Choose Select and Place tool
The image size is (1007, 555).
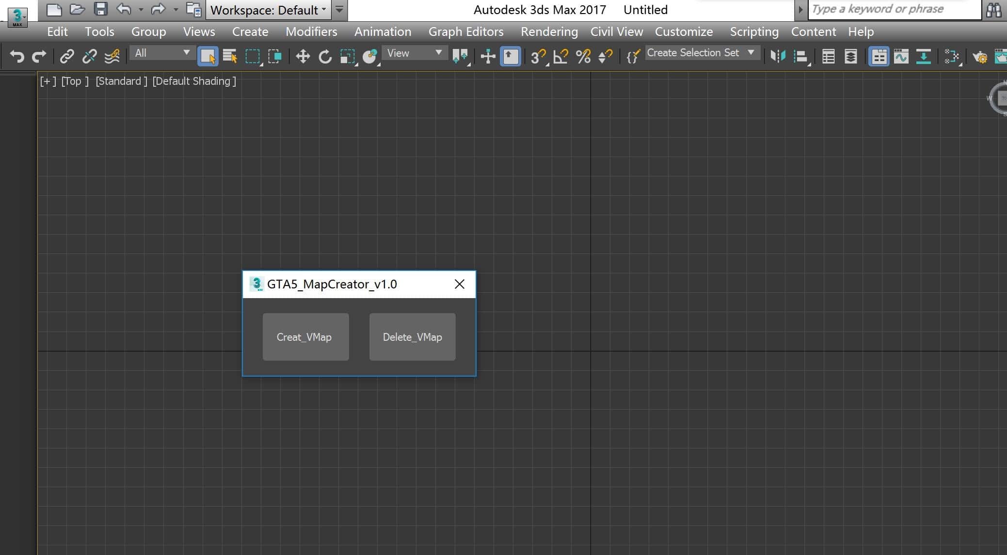coord(370,56)
